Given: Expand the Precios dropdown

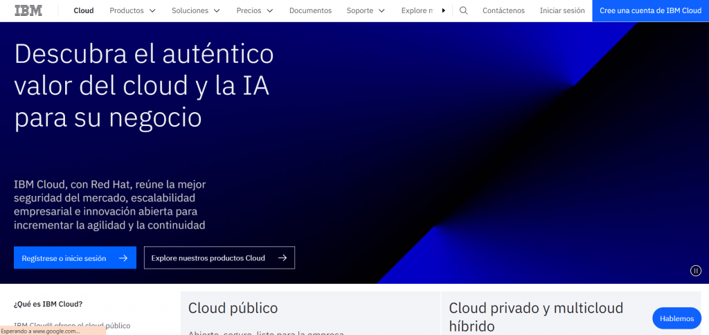Looking at the screenshot, I should pyautogui.click(x=255, y=10).
